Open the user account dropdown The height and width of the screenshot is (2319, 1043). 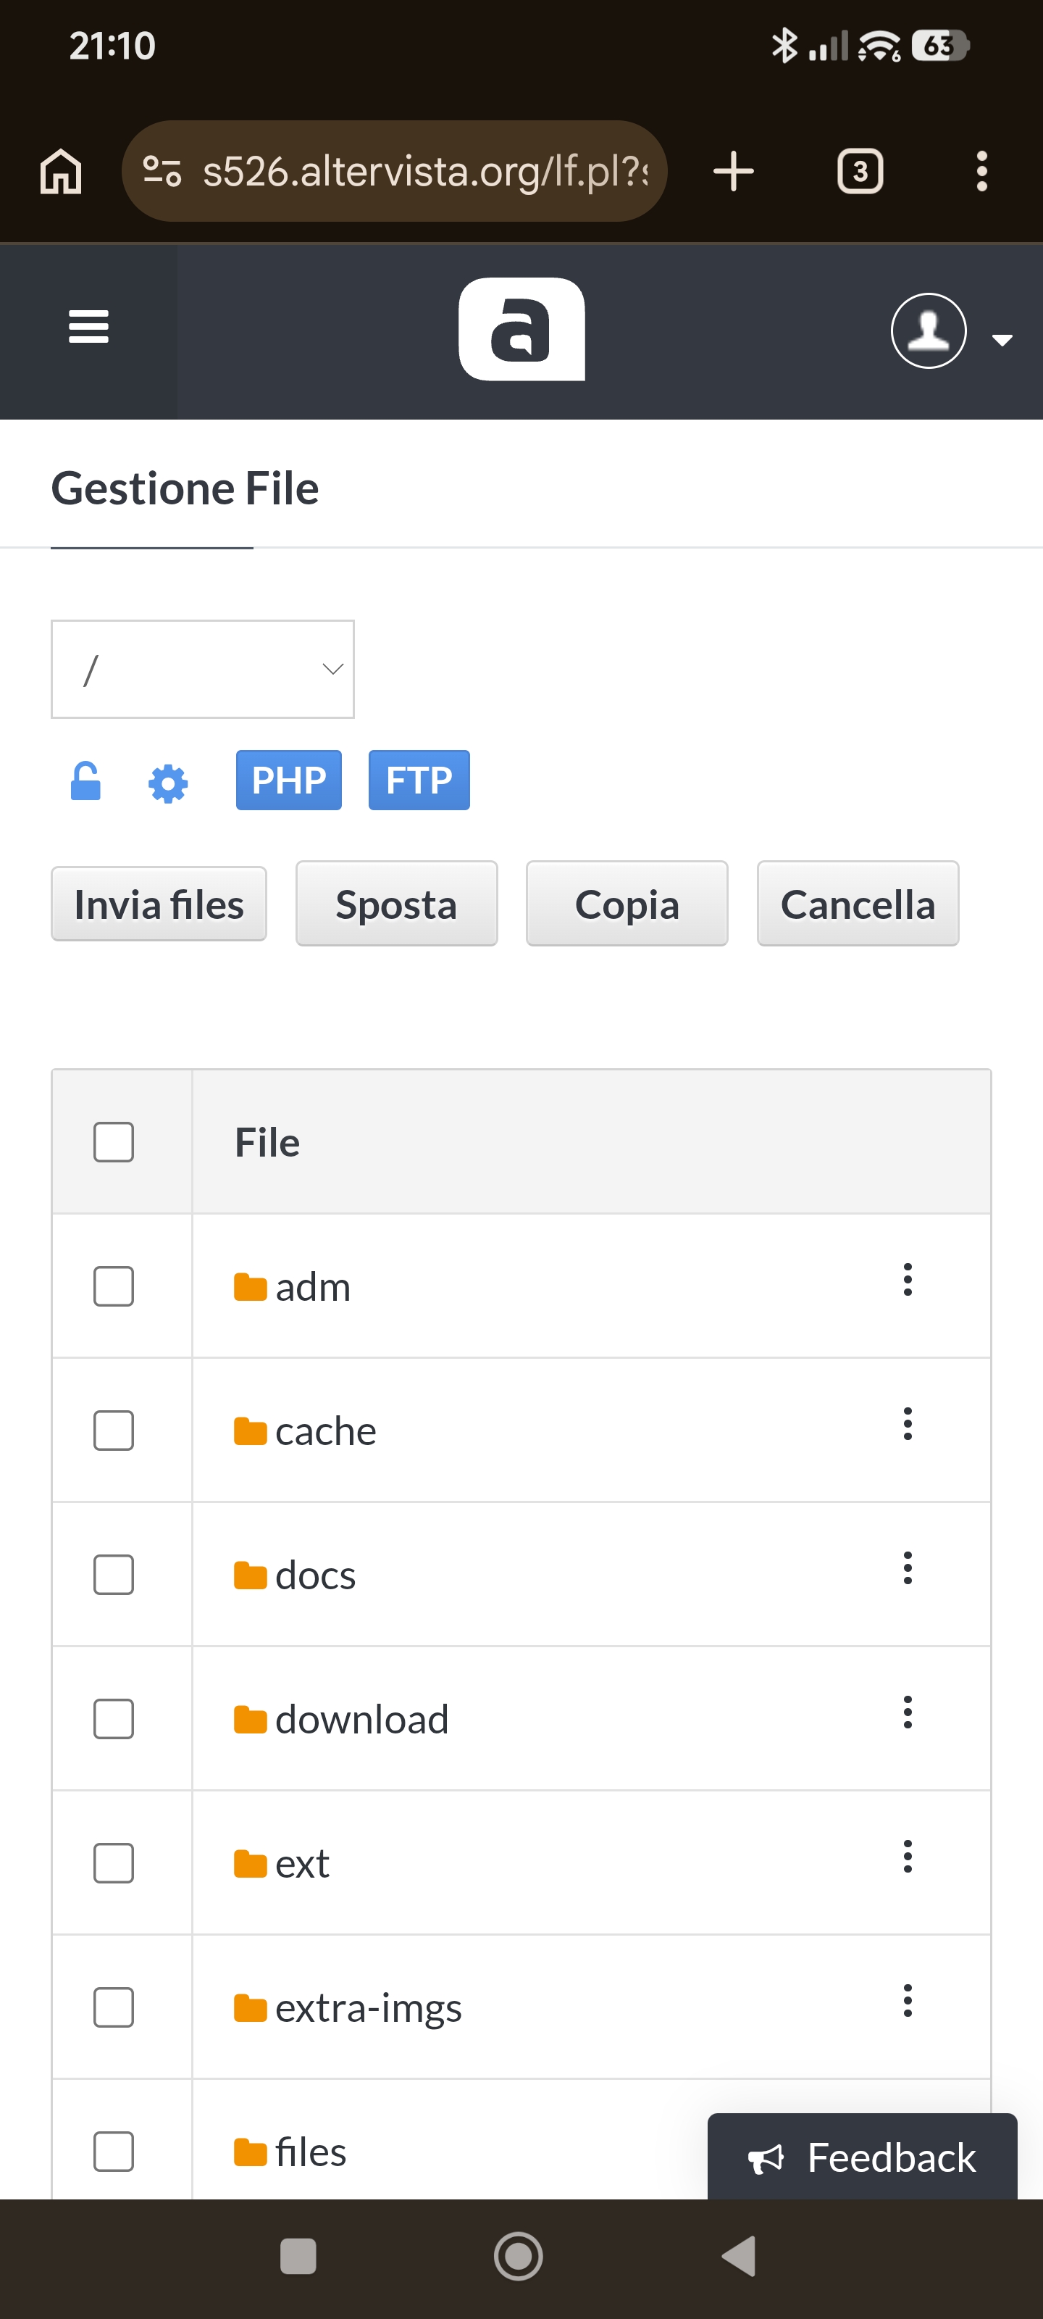click(950, 332)
